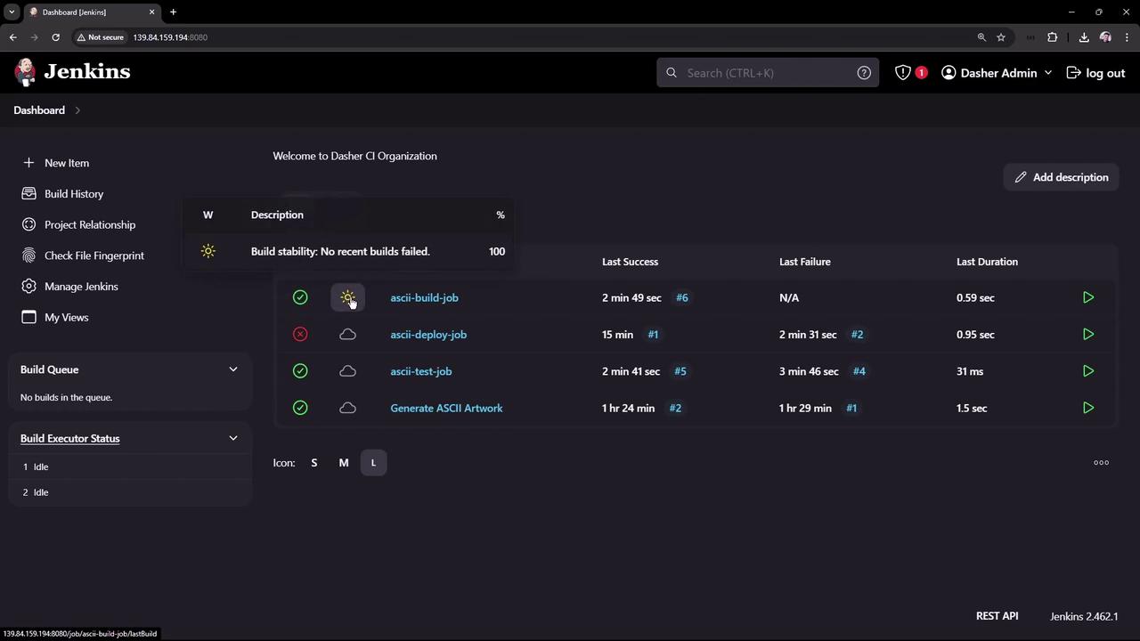This screenshot has width=1140, height=641.
Task: Open the ascii-test-job project link
Action: pyautogui.click(x=420, y=371)
